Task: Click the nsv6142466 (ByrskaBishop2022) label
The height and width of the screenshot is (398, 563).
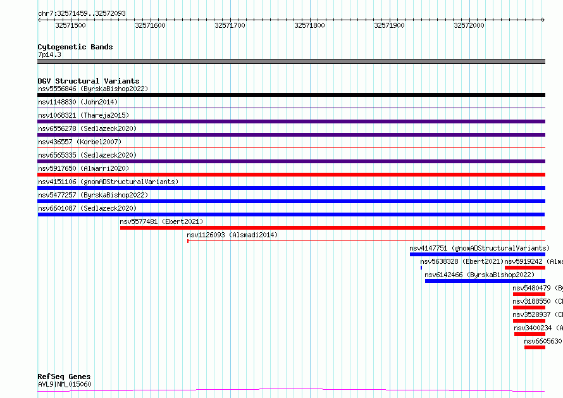Action: [479, 275]
